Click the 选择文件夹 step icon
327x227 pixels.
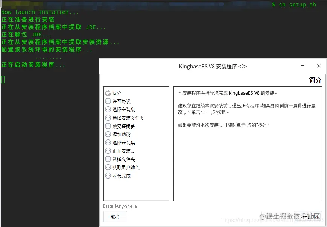pyautogui.click(x=108, y=159)
